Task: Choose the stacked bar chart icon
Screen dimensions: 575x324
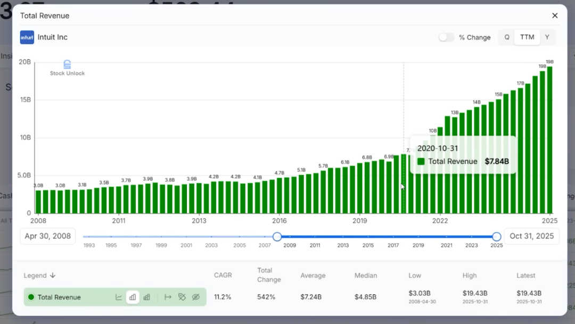Action: (x=146, y=297)
